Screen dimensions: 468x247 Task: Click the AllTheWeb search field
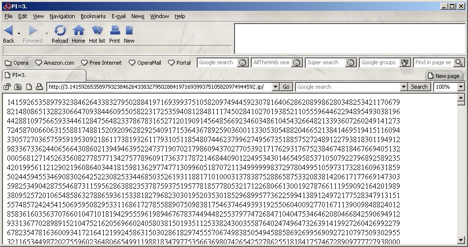click(271, 63)
